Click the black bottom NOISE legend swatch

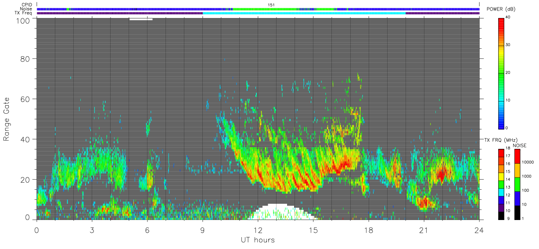point(517,212)
